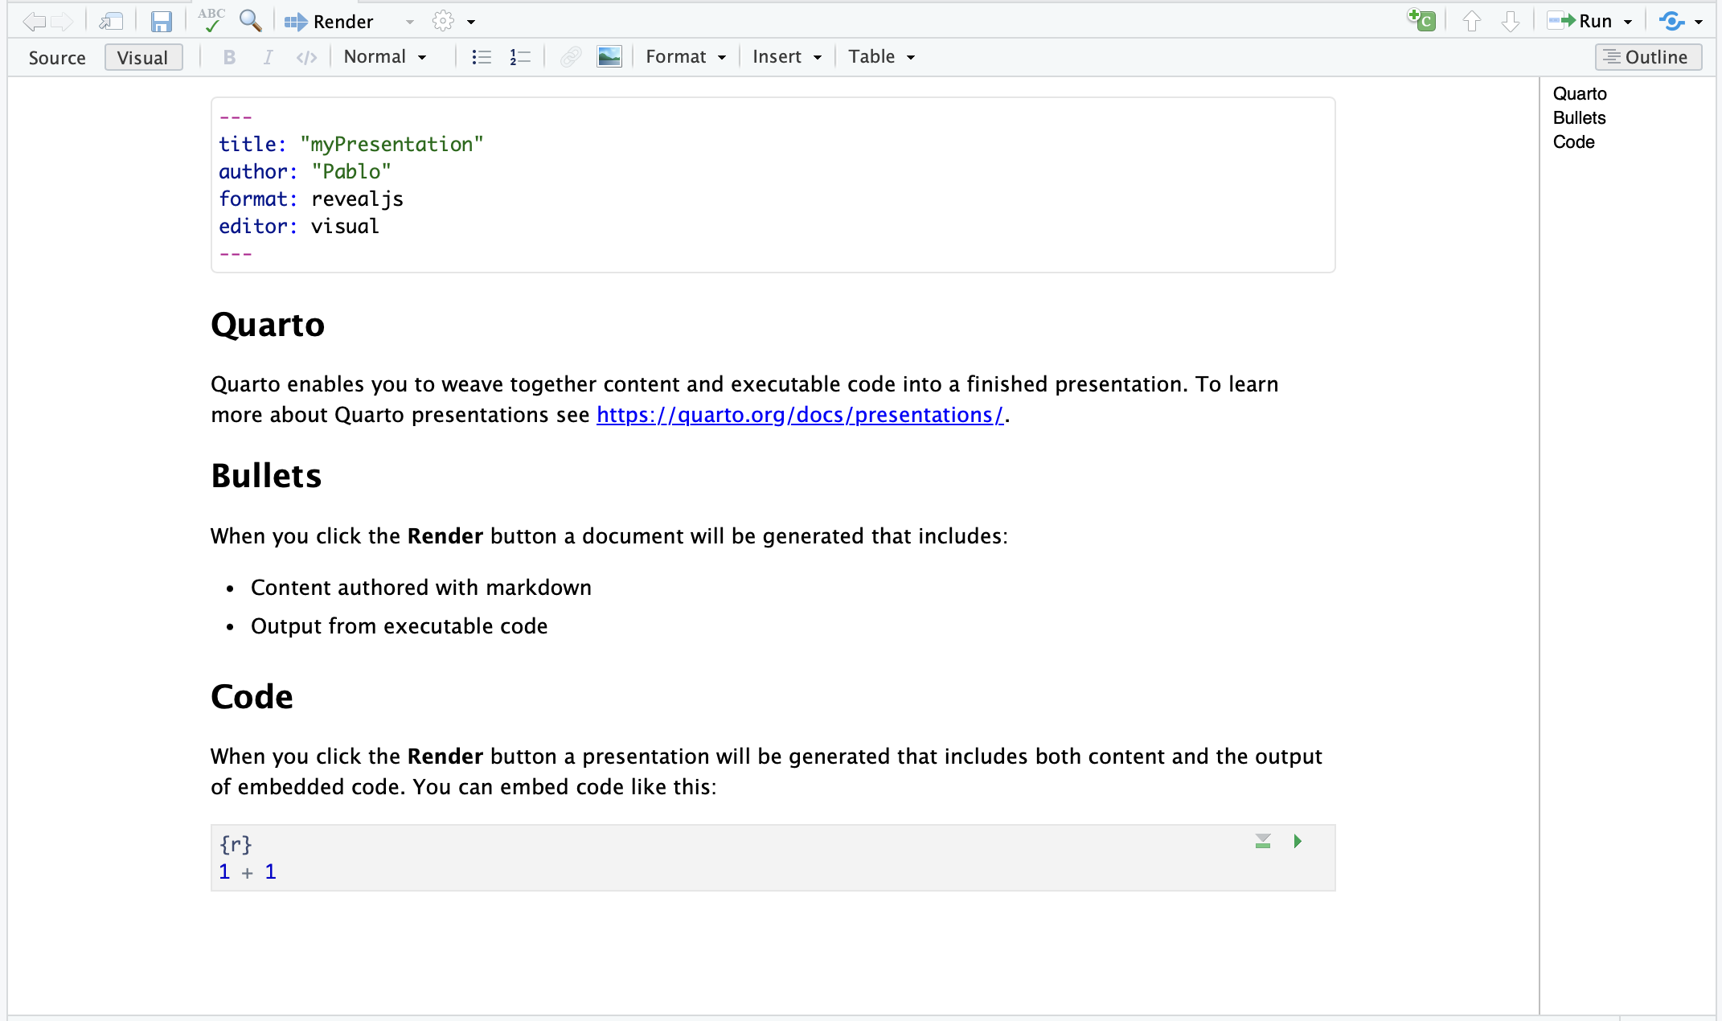This screenshot has height=1021, width=1722.
Task: Insert a hyperlink
Action: click(x=571, y=57)
